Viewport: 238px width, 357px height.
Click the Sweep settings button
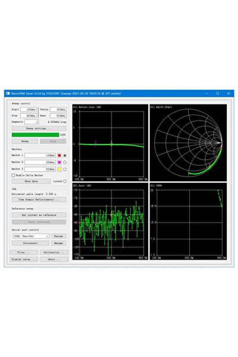(x=39, y=128)
